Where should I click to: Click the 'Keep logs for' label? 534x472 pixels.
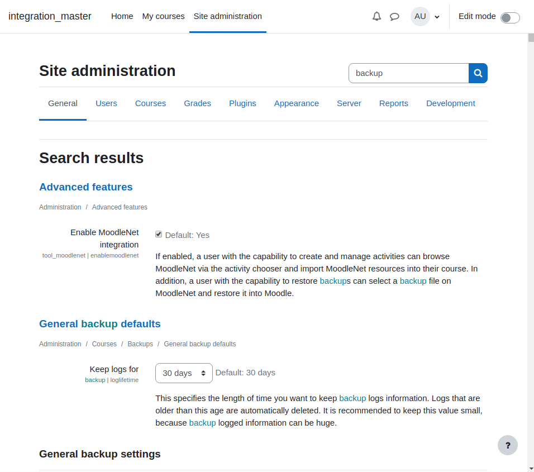114,369
